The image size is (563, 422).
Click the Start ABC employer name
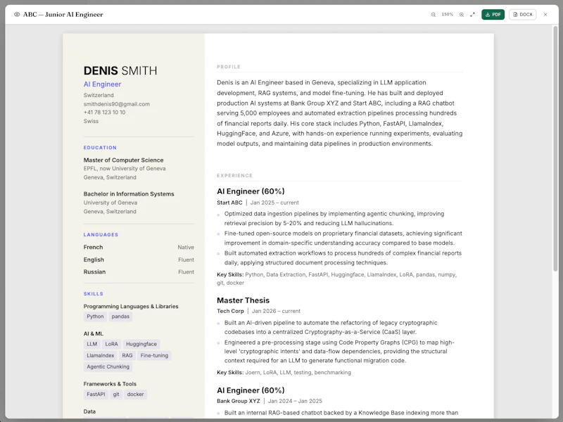point(229,203)
